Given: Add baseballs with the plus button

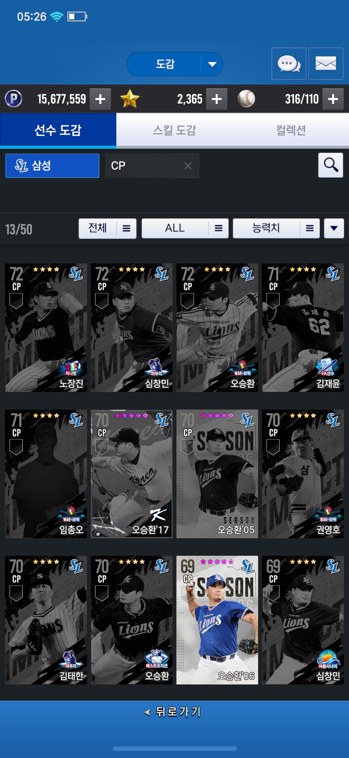Looking at the screenshot, I should [x=333, y=99].
